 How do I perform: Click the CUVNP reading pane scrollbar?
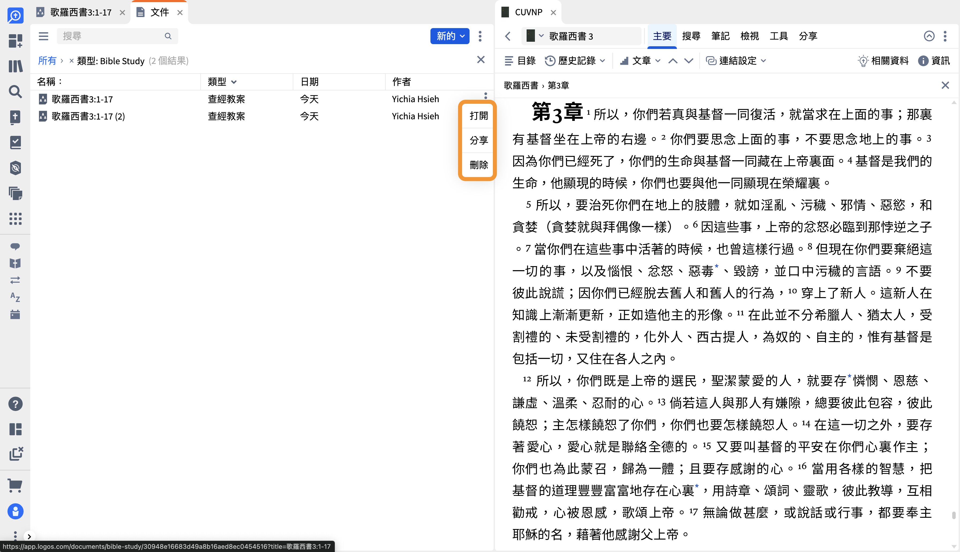[x=954, y=515]
